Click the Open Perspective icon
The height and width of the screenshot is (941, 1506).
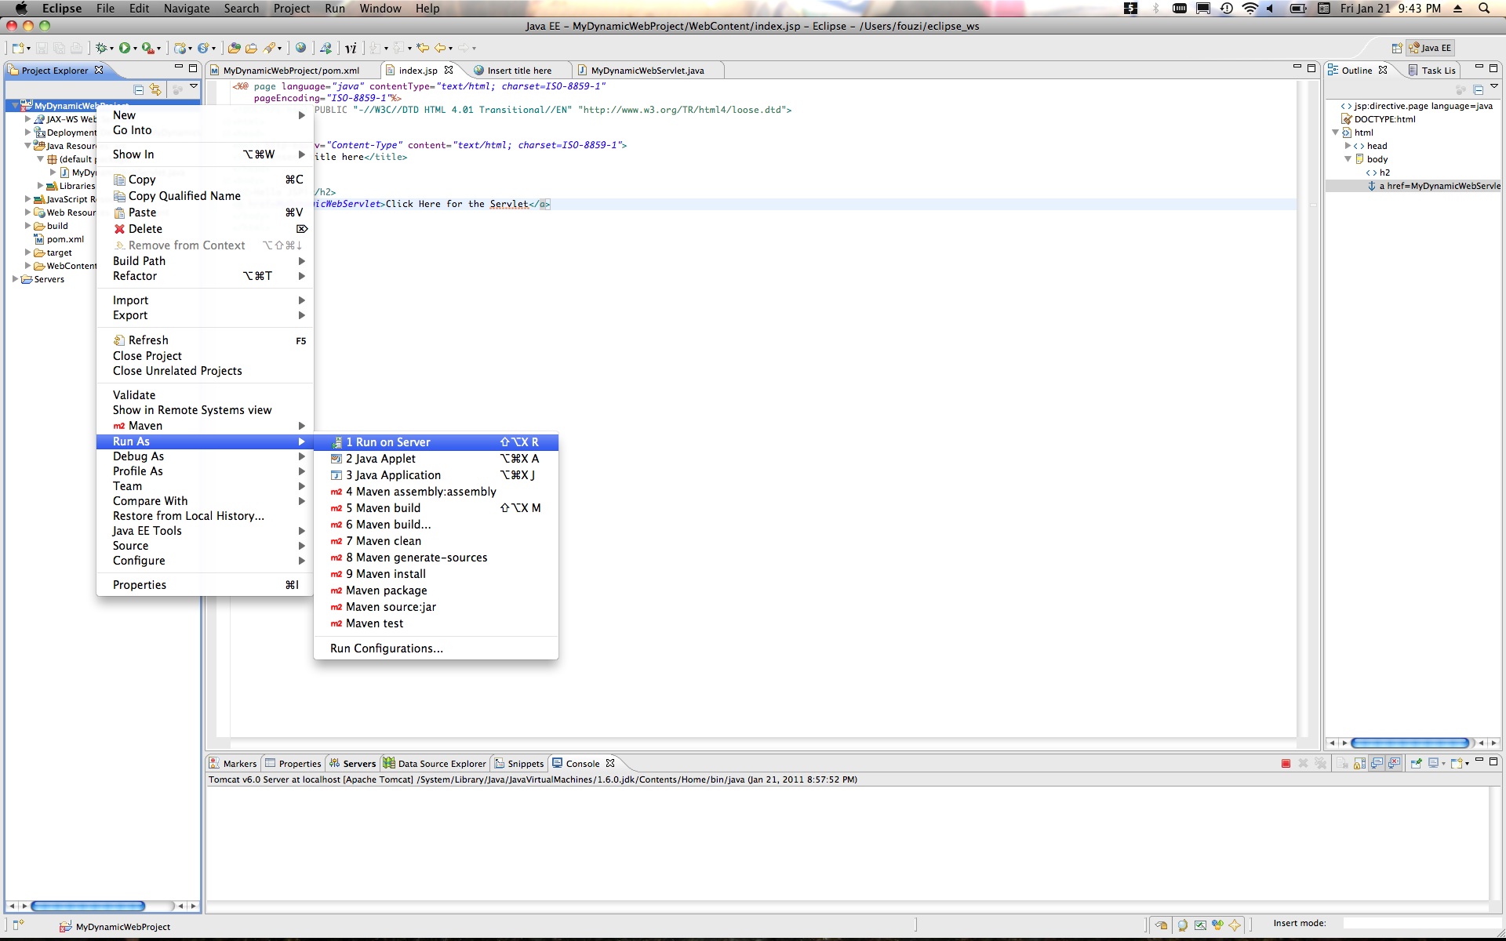(1396, 48)
